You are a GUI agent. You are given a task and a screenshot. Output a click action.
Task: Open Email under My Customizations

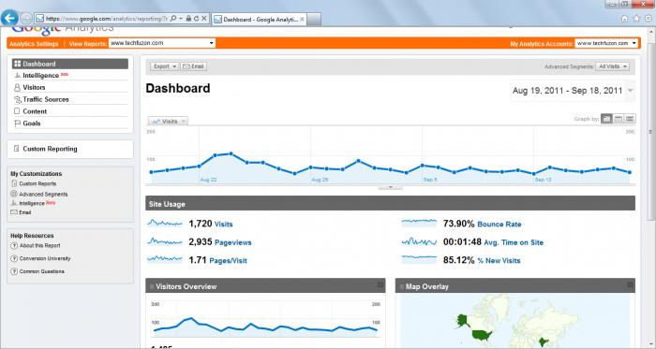pyautogui.click(x=24, y=212)
